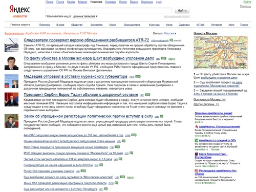Select Авто news category

(x=231, y=25)
